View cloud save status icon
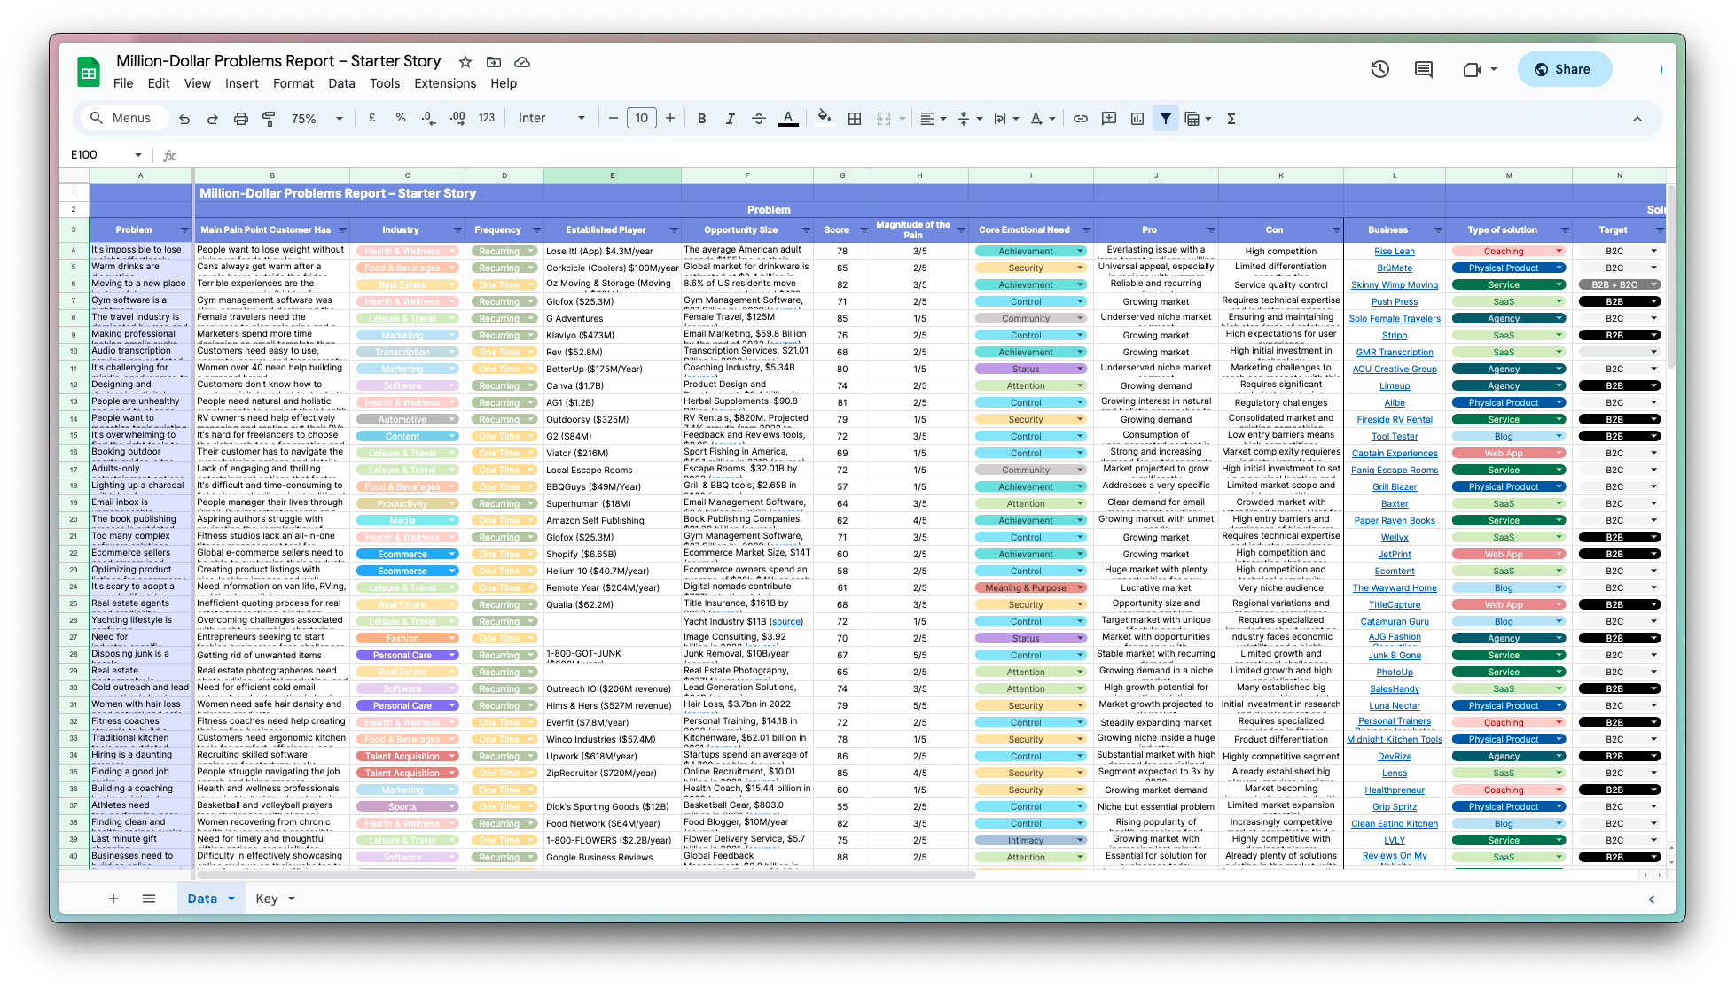Image resolution: width=1735 pixels, height=988 pixels. [522, 62]
